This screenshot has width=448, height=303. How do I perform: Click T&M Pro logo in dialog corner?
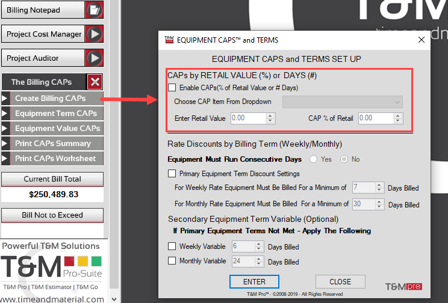pos(403,286)
